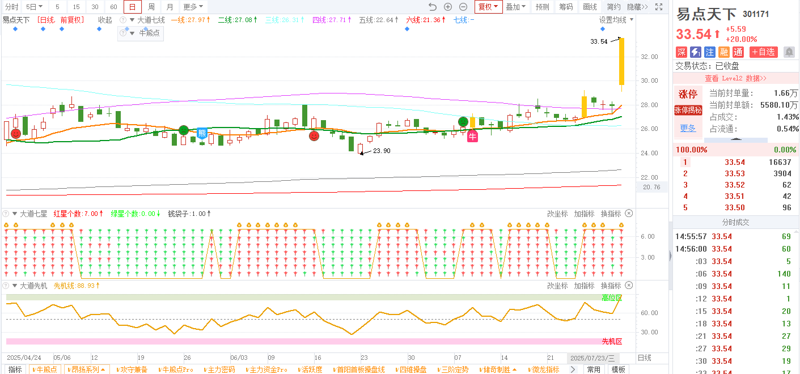Click 隐藏>> to hide side panel

(637, 7)
